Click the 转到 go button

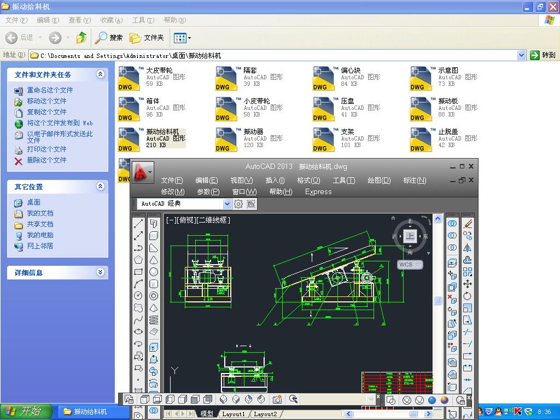(543, 55)
